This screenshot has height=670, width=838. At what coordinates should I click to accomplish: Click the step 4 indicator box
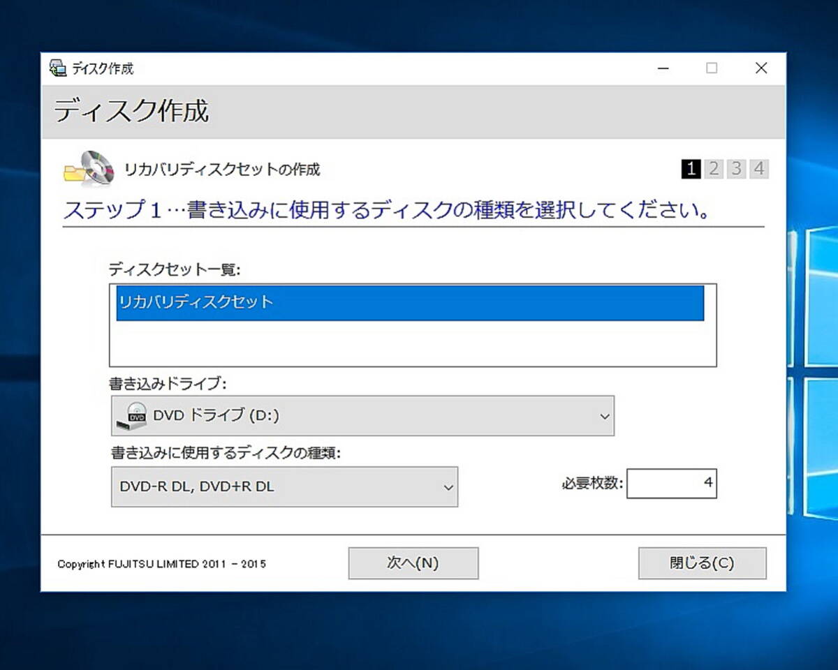coord(759,169)
